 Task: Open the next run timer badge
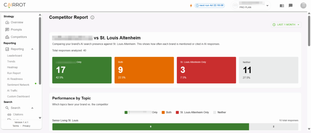[x=210, y=5]
